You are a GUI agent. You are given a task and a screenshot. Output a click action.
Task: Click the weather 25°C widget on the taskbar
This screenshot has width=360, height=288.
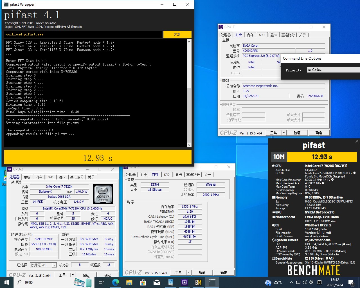tap(274, 282)
